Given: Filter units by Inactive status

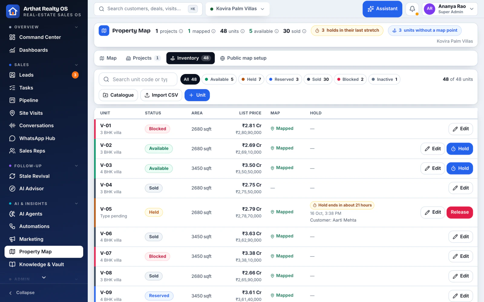Looking at the screenshot, I should [384, 79].
